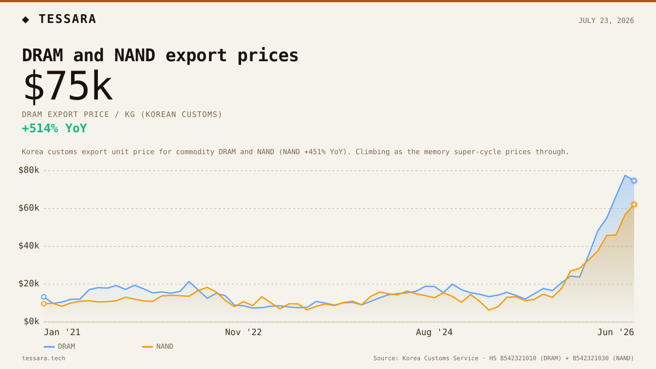Click the TESSARA brand name
This screenshot has width=656, height=369.
[67, 19]
